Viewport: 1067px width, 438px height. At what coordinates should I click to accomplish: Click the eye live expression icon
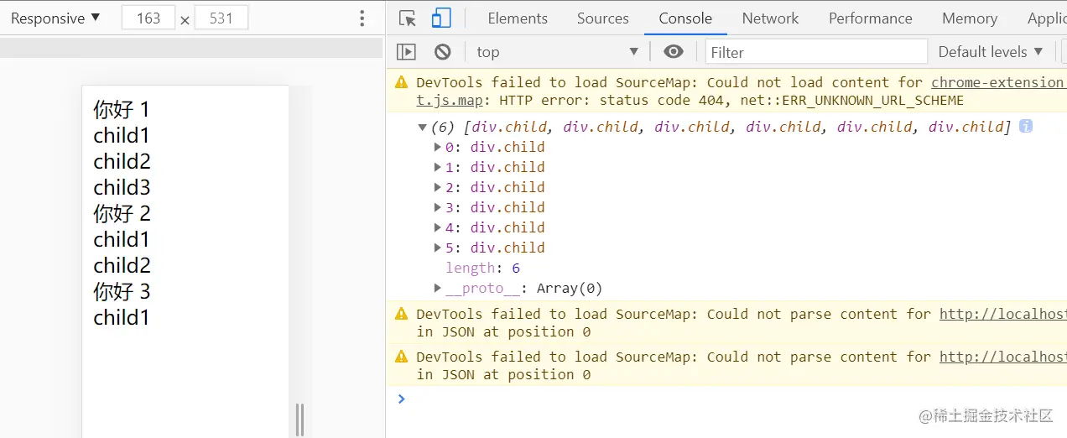pyautogui.click(x=673, y=52)
